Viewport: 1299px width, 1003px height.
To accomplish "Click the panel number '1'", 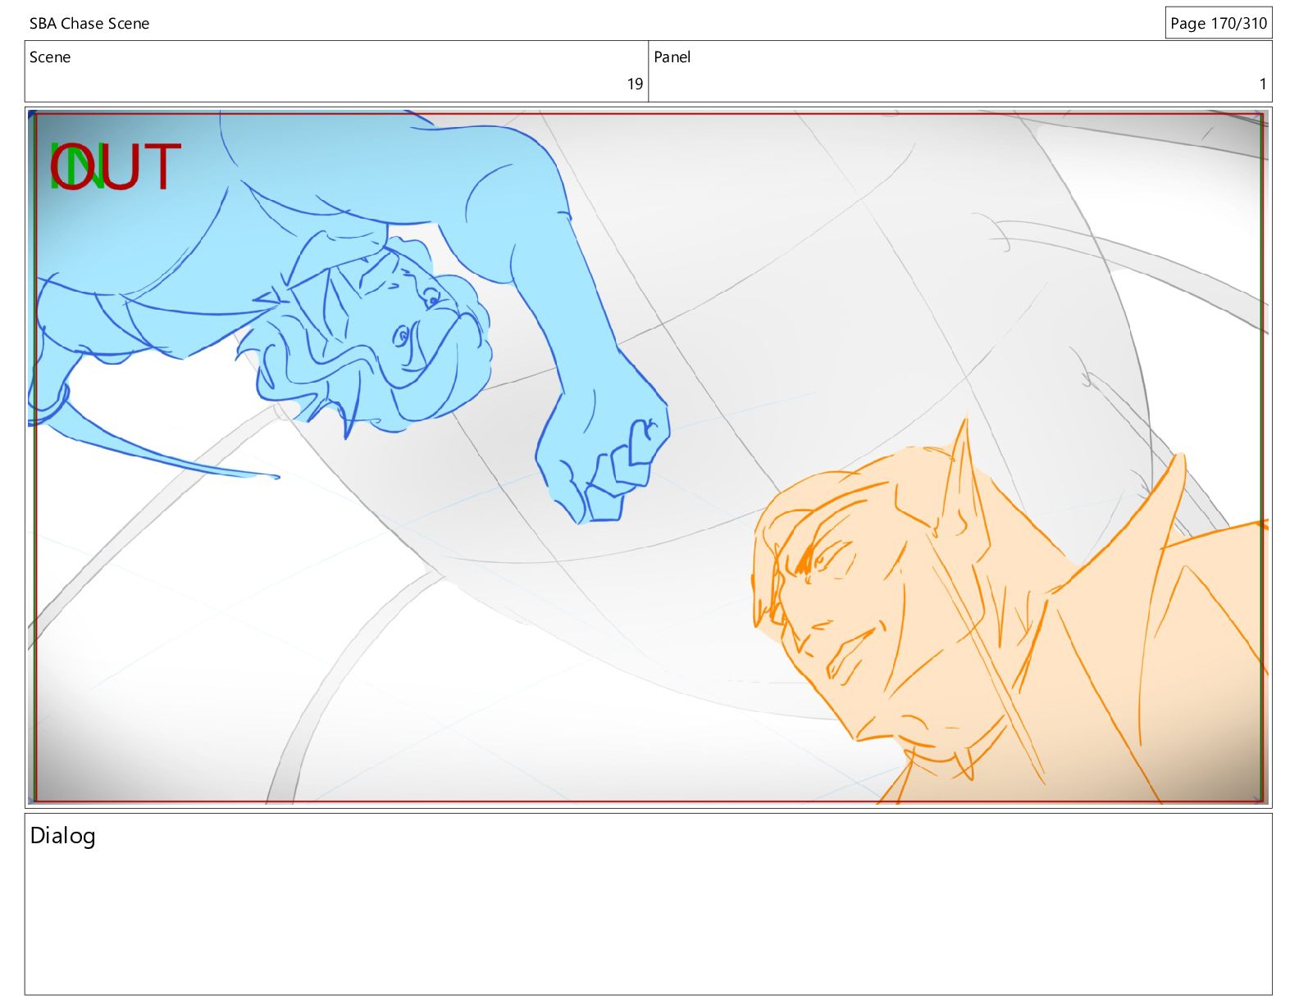I will (1263, 84).
